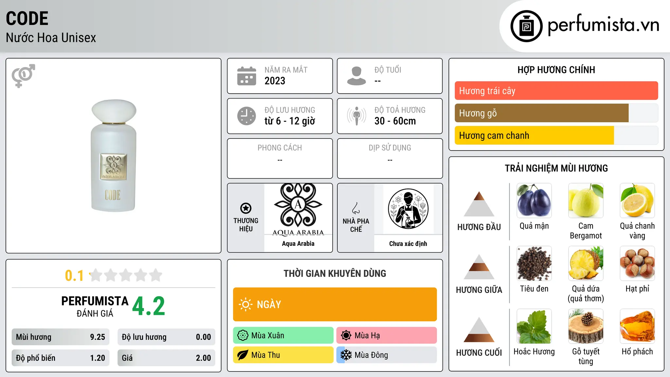Select the Hổ phách amber image
Screen dimensions: 670x377
pyautogui.click(x=637, y=326)
